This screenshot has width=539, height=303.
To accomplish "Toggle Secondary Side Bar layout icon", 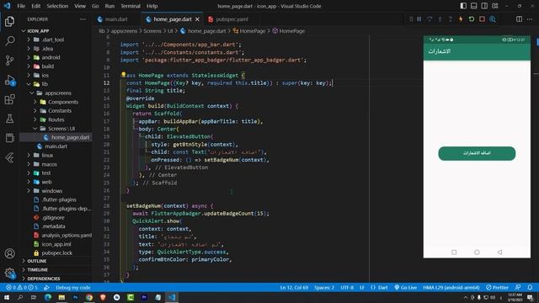I will pos(484,6).
